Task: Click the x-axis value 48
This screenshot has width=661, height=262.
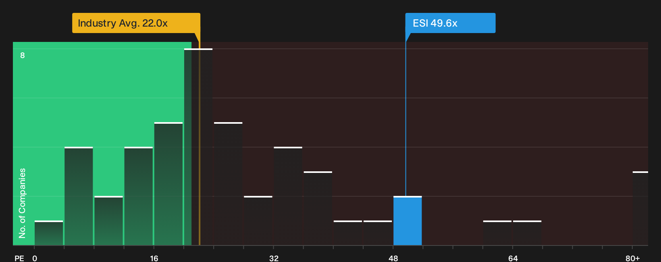Action: (393, 258)
